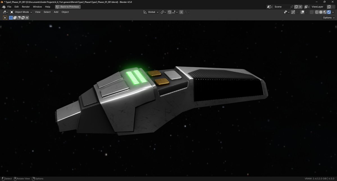Toggle the show gizmos icon
The height and width of the screenshot is (181, 337).
point(293,12)
